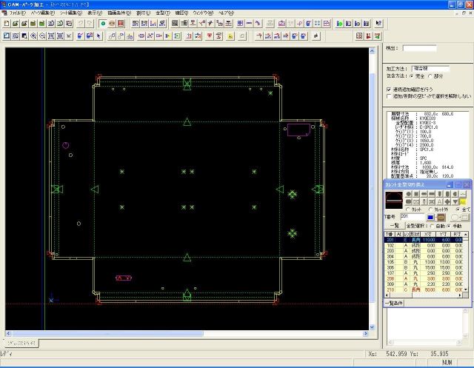Select 自動 tool selection radio

point(432,226)
